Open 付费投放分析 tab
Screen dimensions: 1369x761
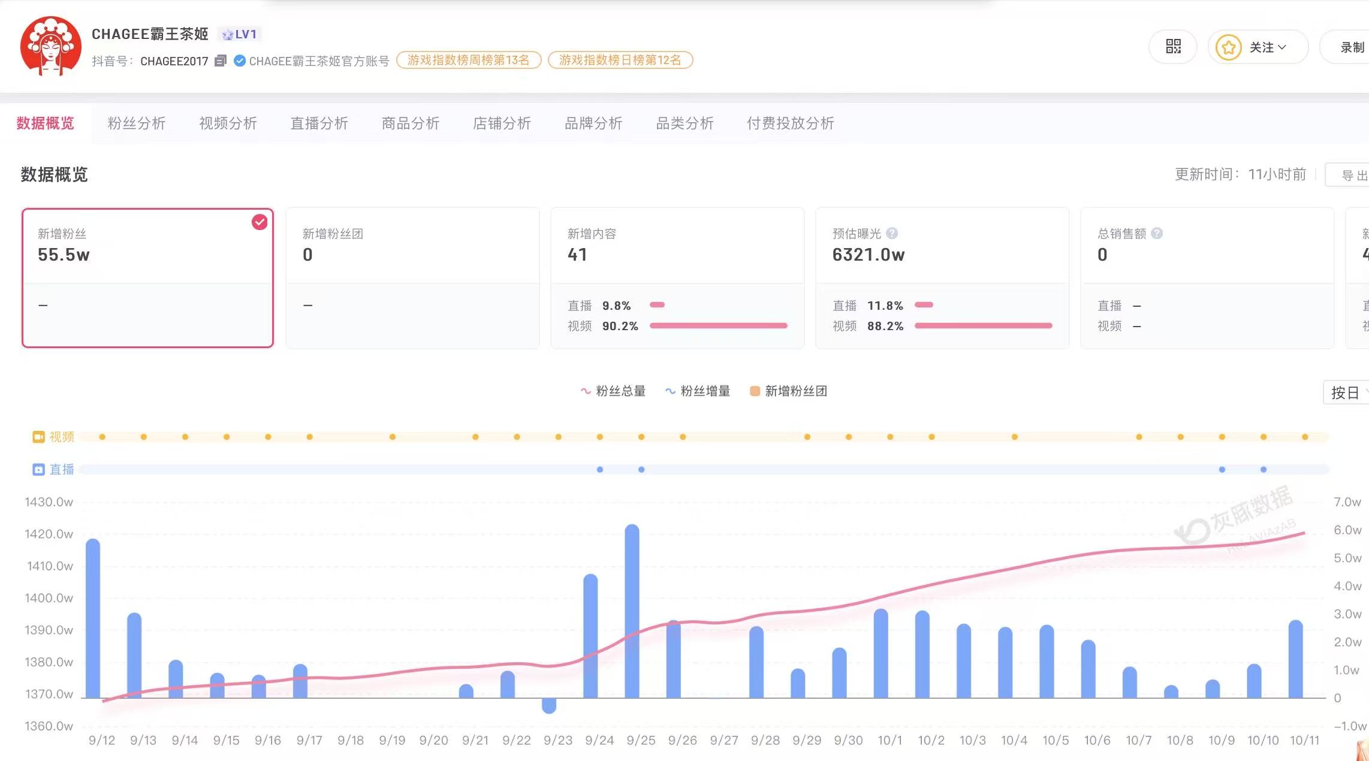tap(791, 123)
